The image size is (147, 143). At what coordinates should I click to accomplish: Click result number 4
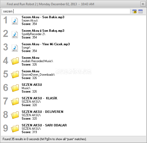[5, 61]
